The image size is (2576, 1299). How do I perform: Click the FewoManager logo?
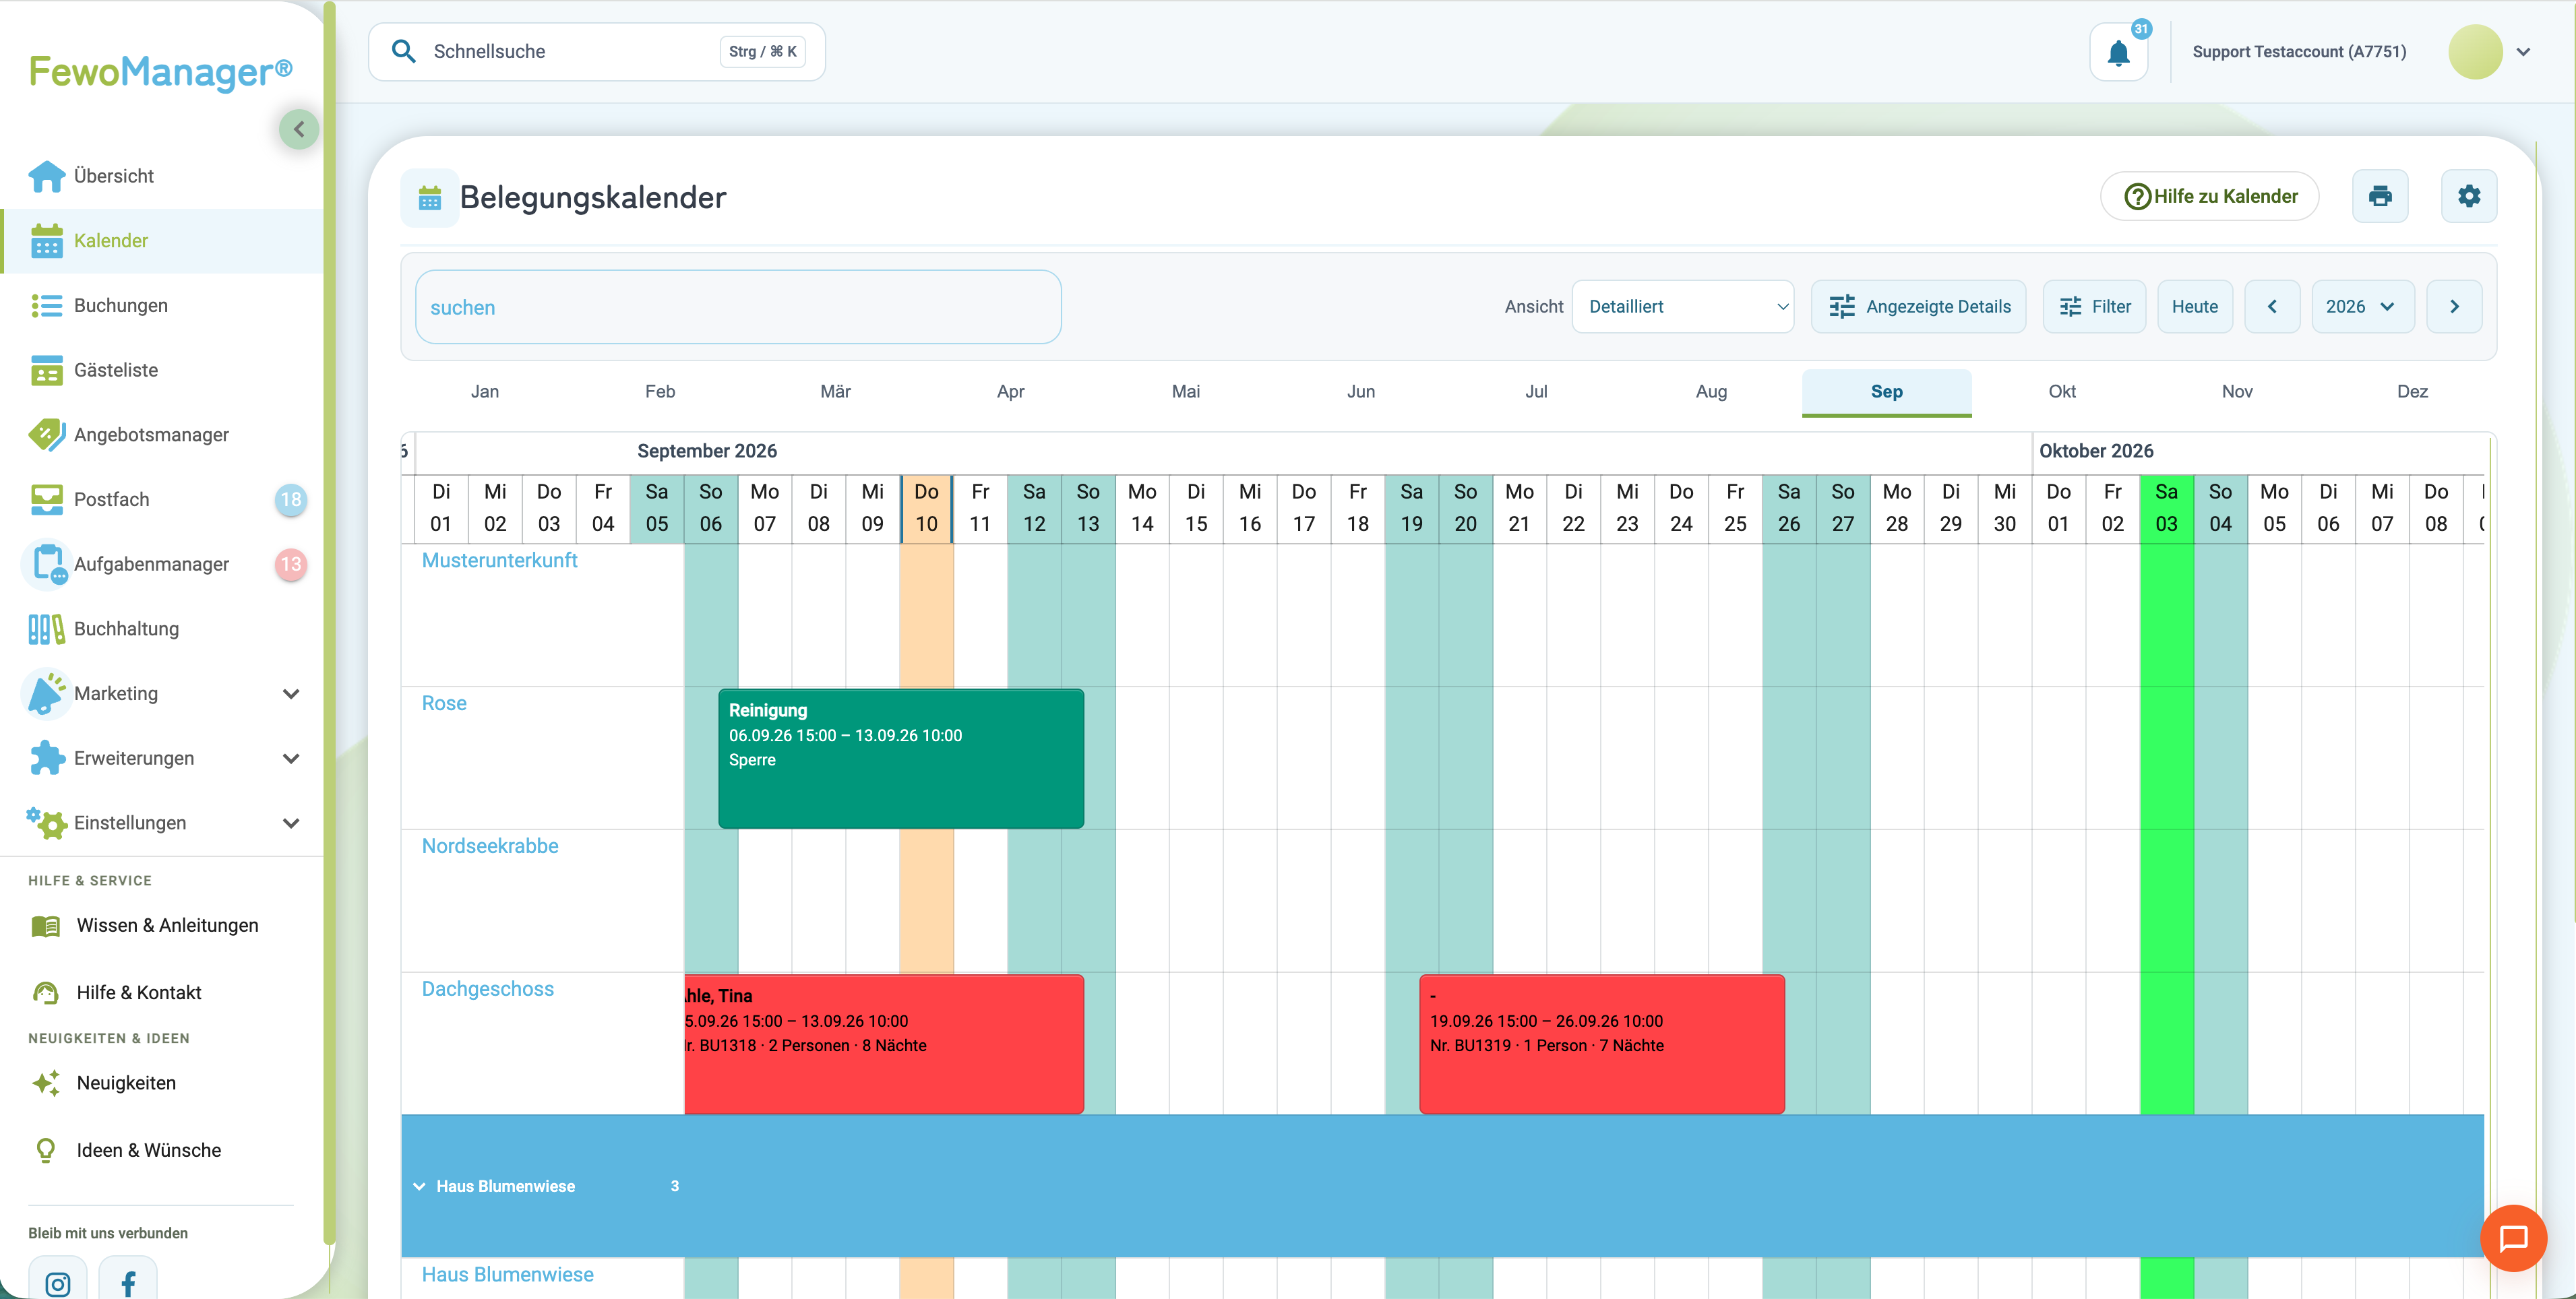[161, 72]
